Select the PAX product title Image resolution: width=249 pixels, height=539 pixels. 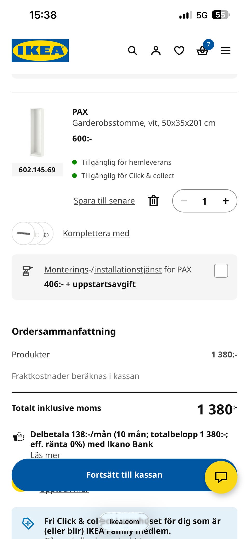point(80,112)
